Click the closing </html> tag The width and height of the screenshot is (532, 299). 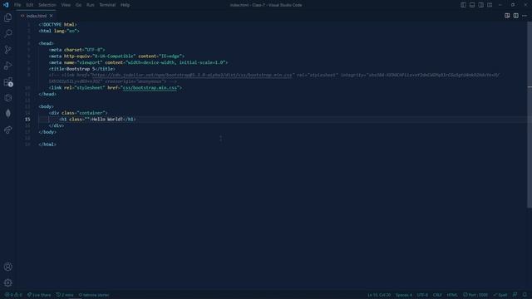tap(47, 145)
